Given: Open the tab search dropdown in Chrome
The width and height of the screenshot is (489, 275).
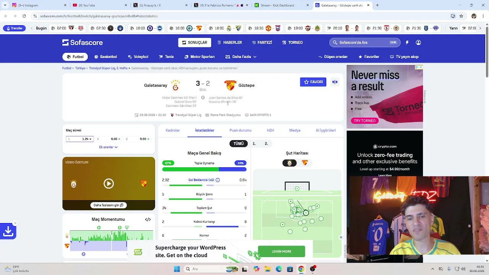Looking at the screenshot, I should pyautogui.click(x=5, y=5).
